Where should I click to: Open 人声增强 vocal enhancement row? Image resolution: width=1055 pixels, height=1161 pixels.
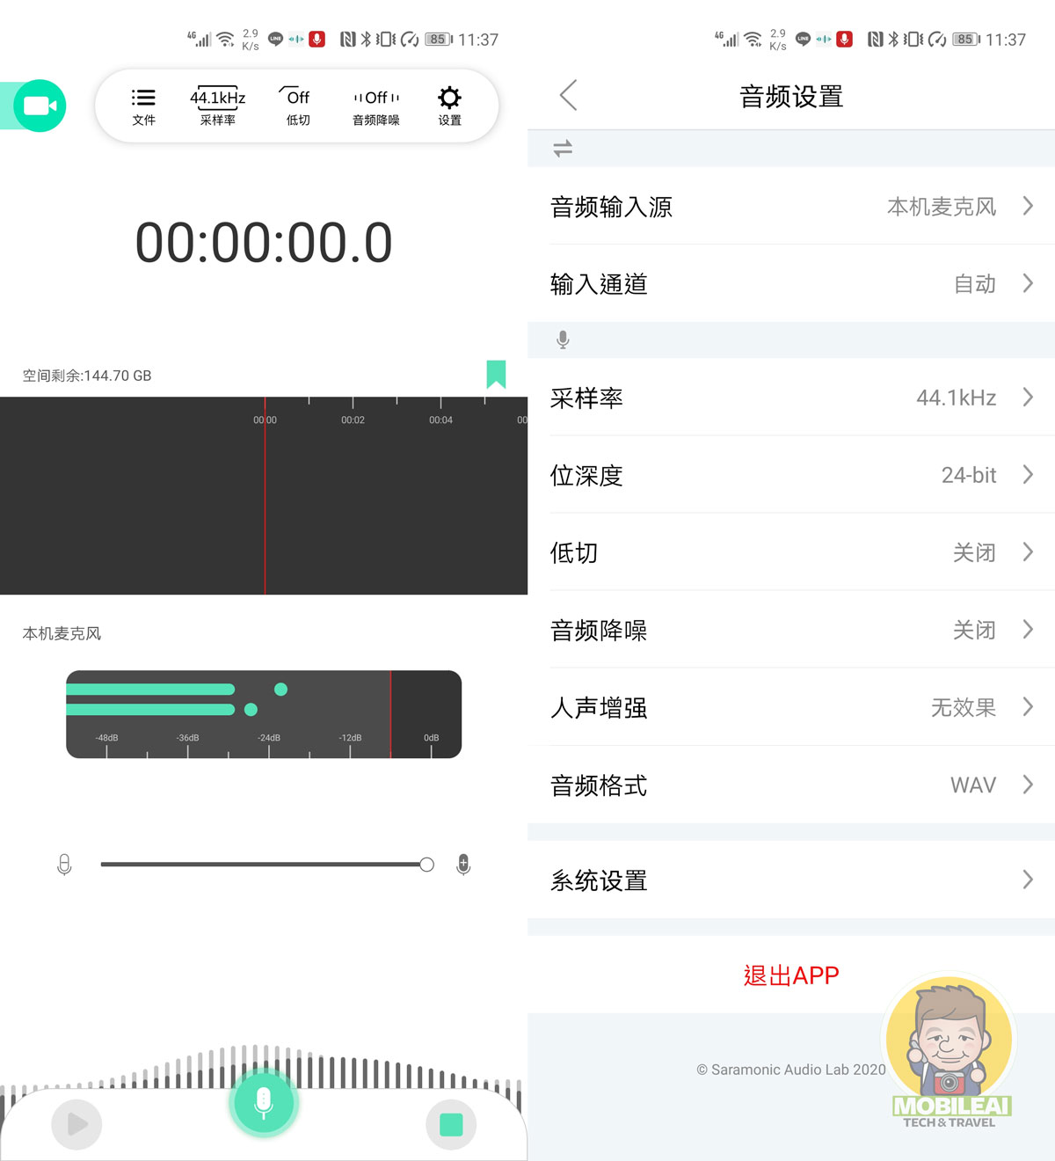pyautogui.click(x=791, y=707)
